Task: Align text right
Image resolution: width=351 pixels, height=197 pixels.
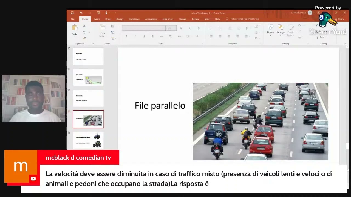Action: pyautogui.click(x=229, y=36)
